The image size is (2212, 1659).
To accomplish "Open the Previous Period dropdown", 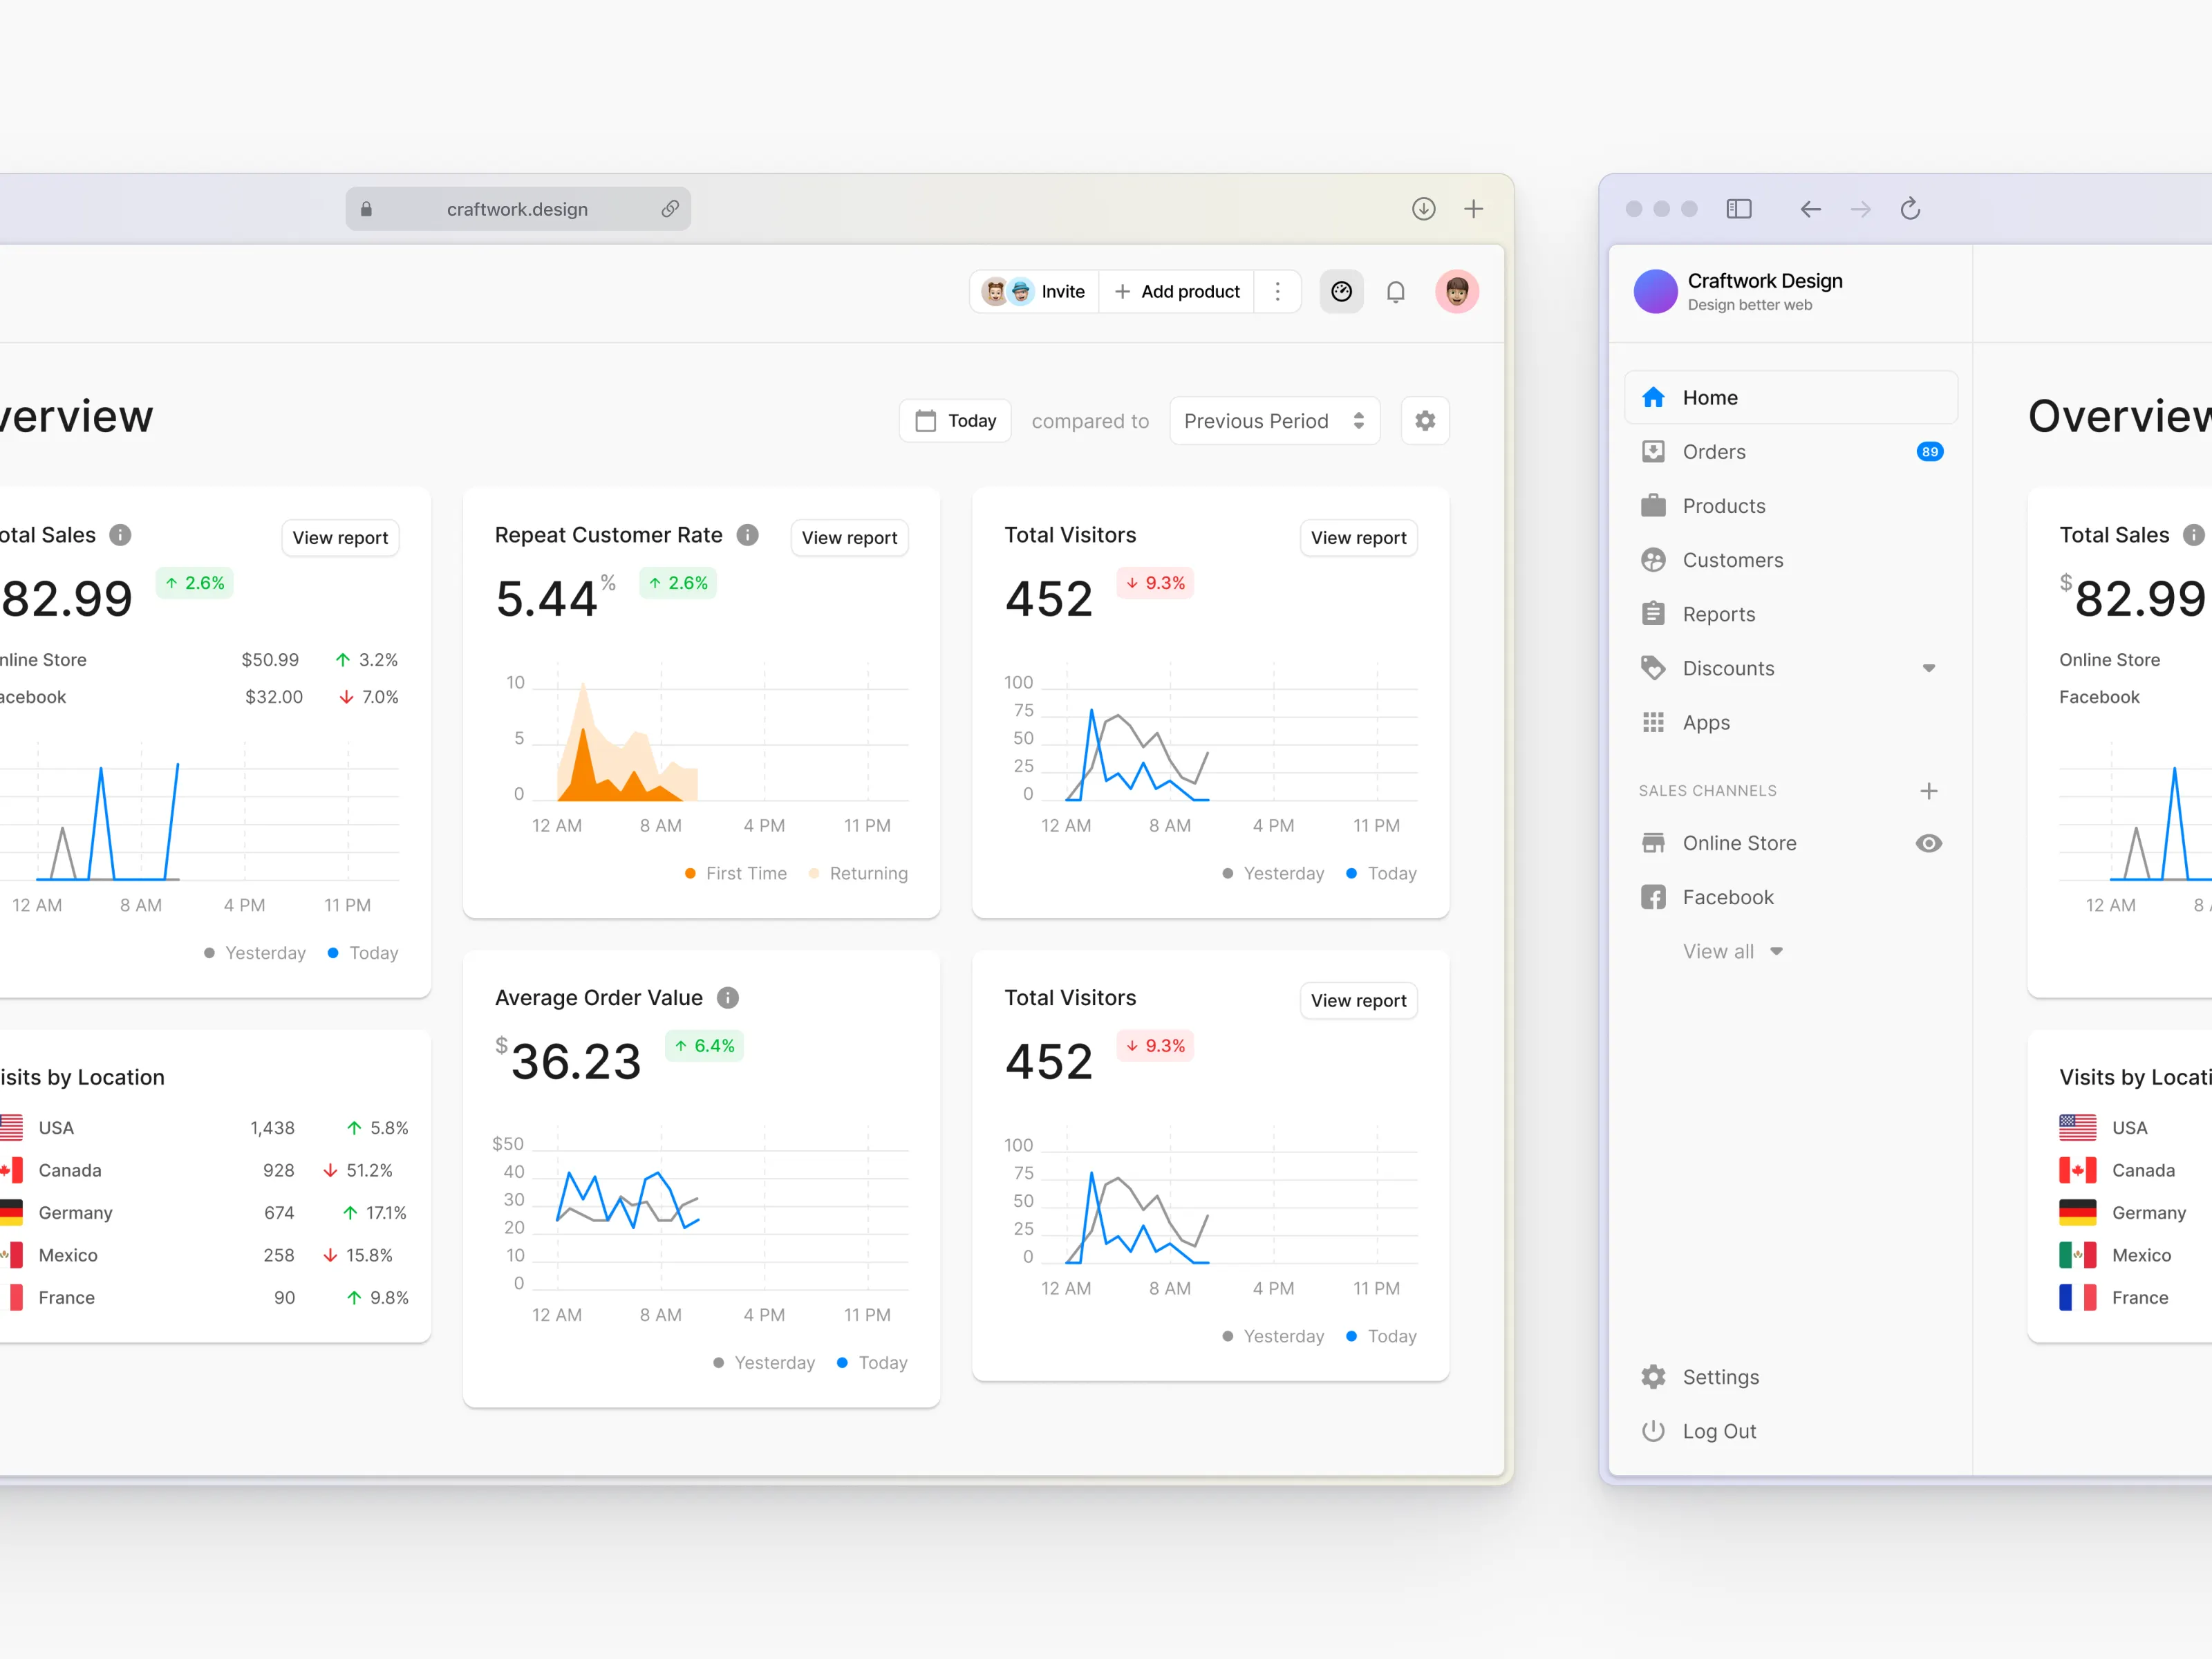I will point(1274,421).
